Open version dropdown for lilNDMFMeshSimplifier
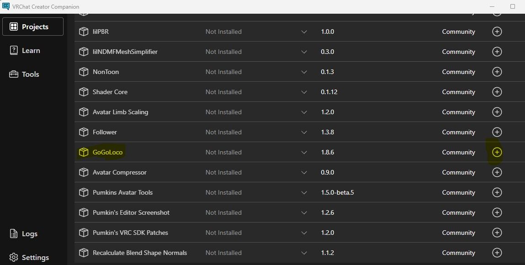The image size is (525, 265). [304, 52]
